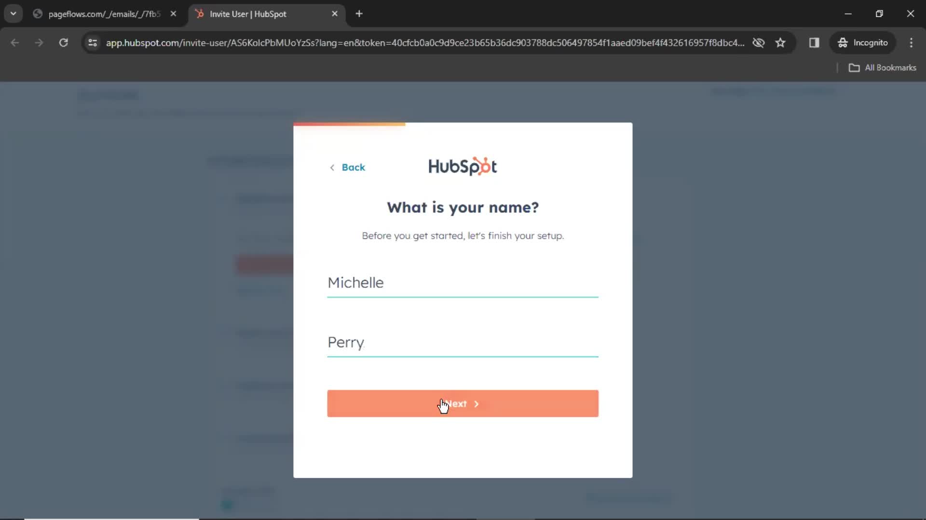Image resolution: width=926 pixels, height=520 pixels.
Task: Click the Michelle first name input field
Action: [463, 282]
